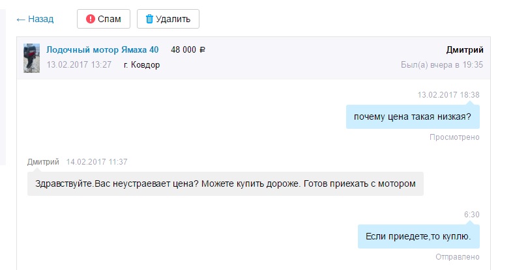Viewport: 513px width, 270px height.
Task: Click the listing date 13.02.2017 13:27
Action: click(79, 65)
